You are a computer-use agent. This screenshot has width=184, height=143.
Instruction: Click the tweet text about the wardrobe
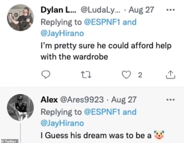[106, 51]
